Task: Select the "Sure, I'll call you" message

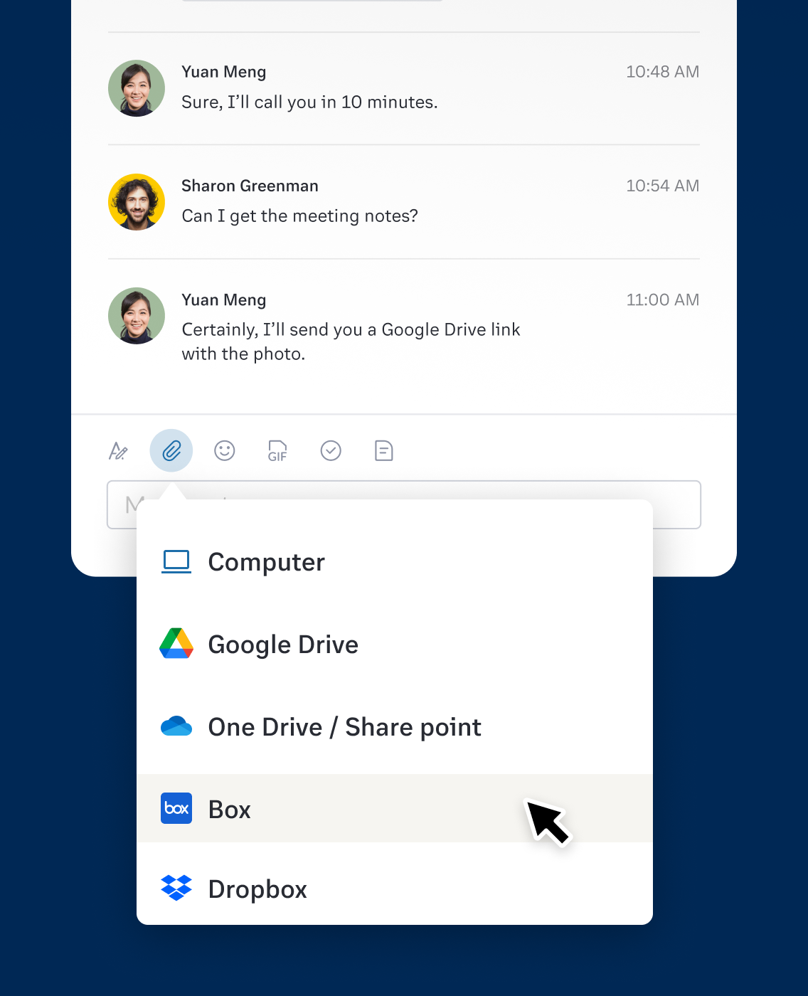Action: click(x=309, y=102)
